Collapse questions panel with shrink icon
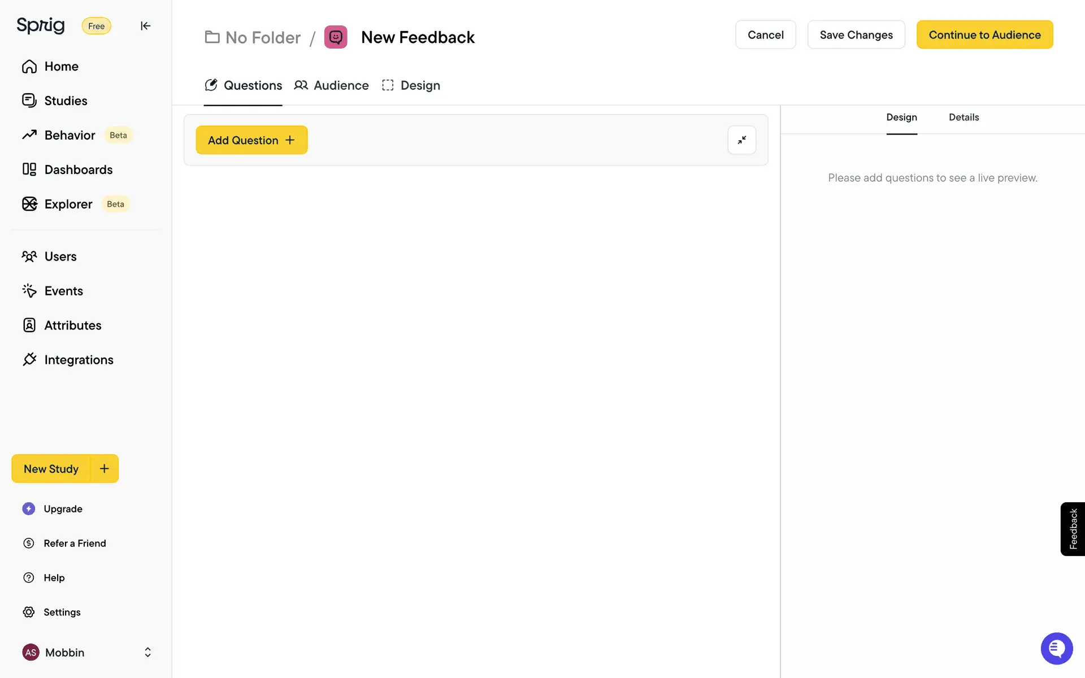This screenshot has height=678, width=1085. (x=741, y=140)
